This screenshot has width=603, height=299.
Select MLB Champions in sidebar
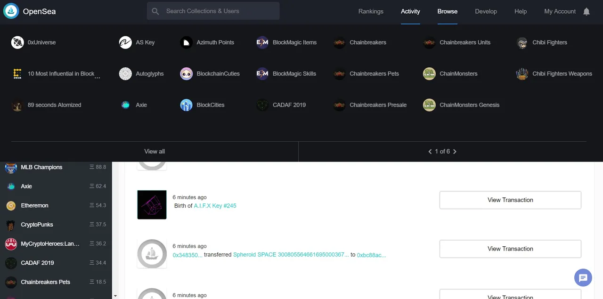[x=56, y=167]
